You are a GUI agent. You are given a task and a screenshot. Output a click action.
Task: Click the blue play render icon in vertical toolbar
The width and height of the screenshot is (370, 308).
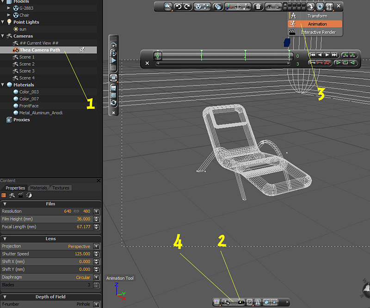tap(113, 61)
